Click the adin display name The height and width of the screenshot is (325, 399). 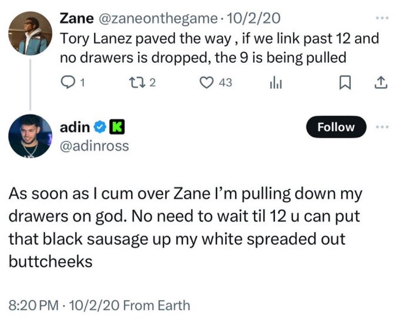point(75,127)
